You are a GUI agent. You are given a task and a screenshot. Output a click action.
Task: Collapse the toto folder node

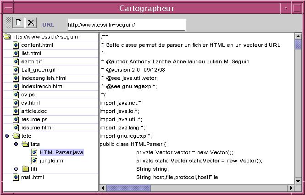[7, 136]
